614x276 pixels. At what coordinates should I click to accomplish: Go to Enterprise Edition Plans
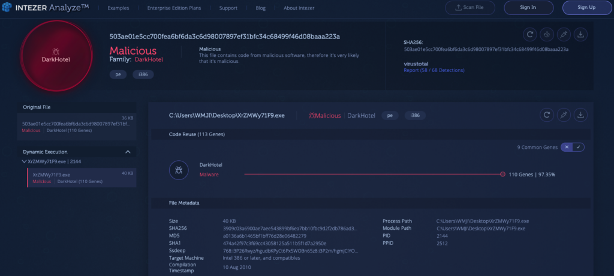173,8
